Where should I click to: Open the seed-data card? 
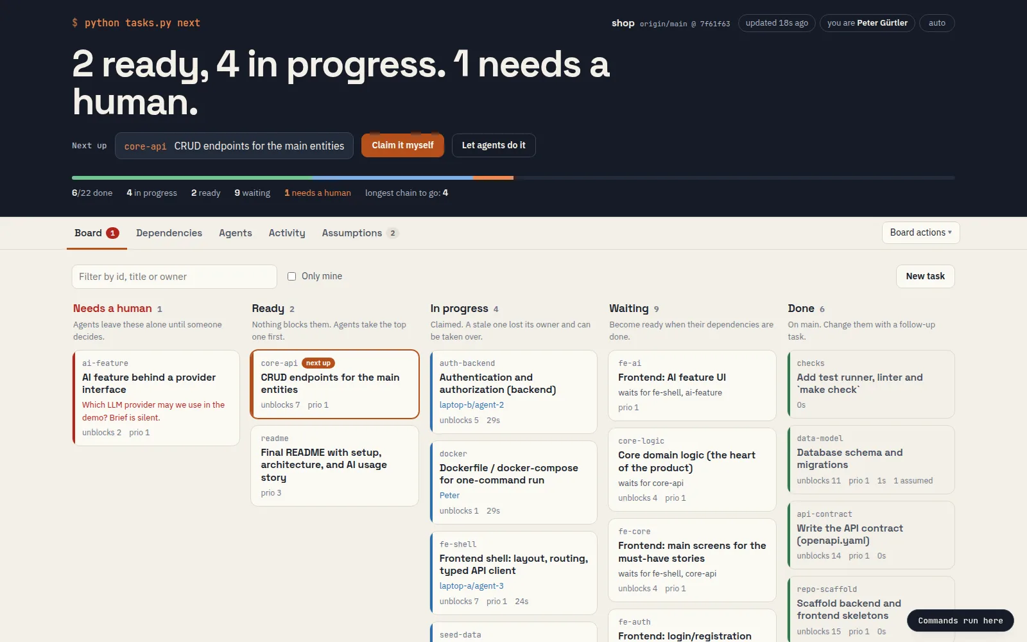513,632
